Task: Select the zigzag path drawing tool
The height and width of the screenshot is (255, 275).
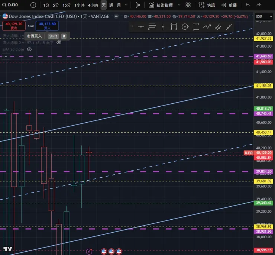Action: 207,27
